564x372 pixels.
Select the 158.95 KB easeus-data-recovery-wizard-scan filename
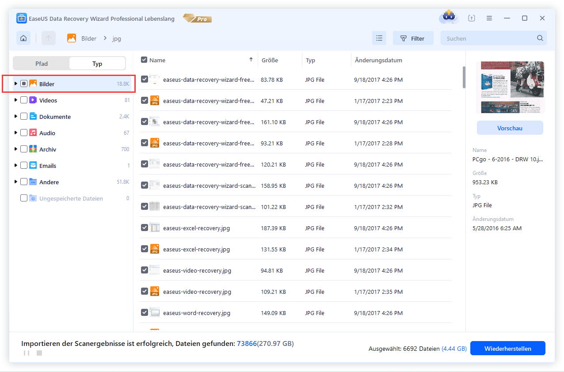tap(209, 186)
